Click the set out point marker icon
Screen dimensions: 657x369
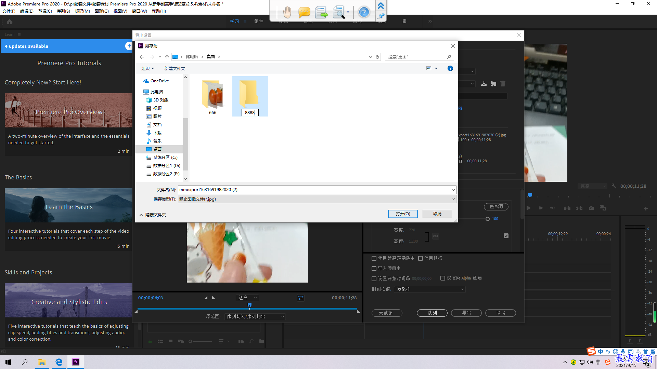point(214,298)
